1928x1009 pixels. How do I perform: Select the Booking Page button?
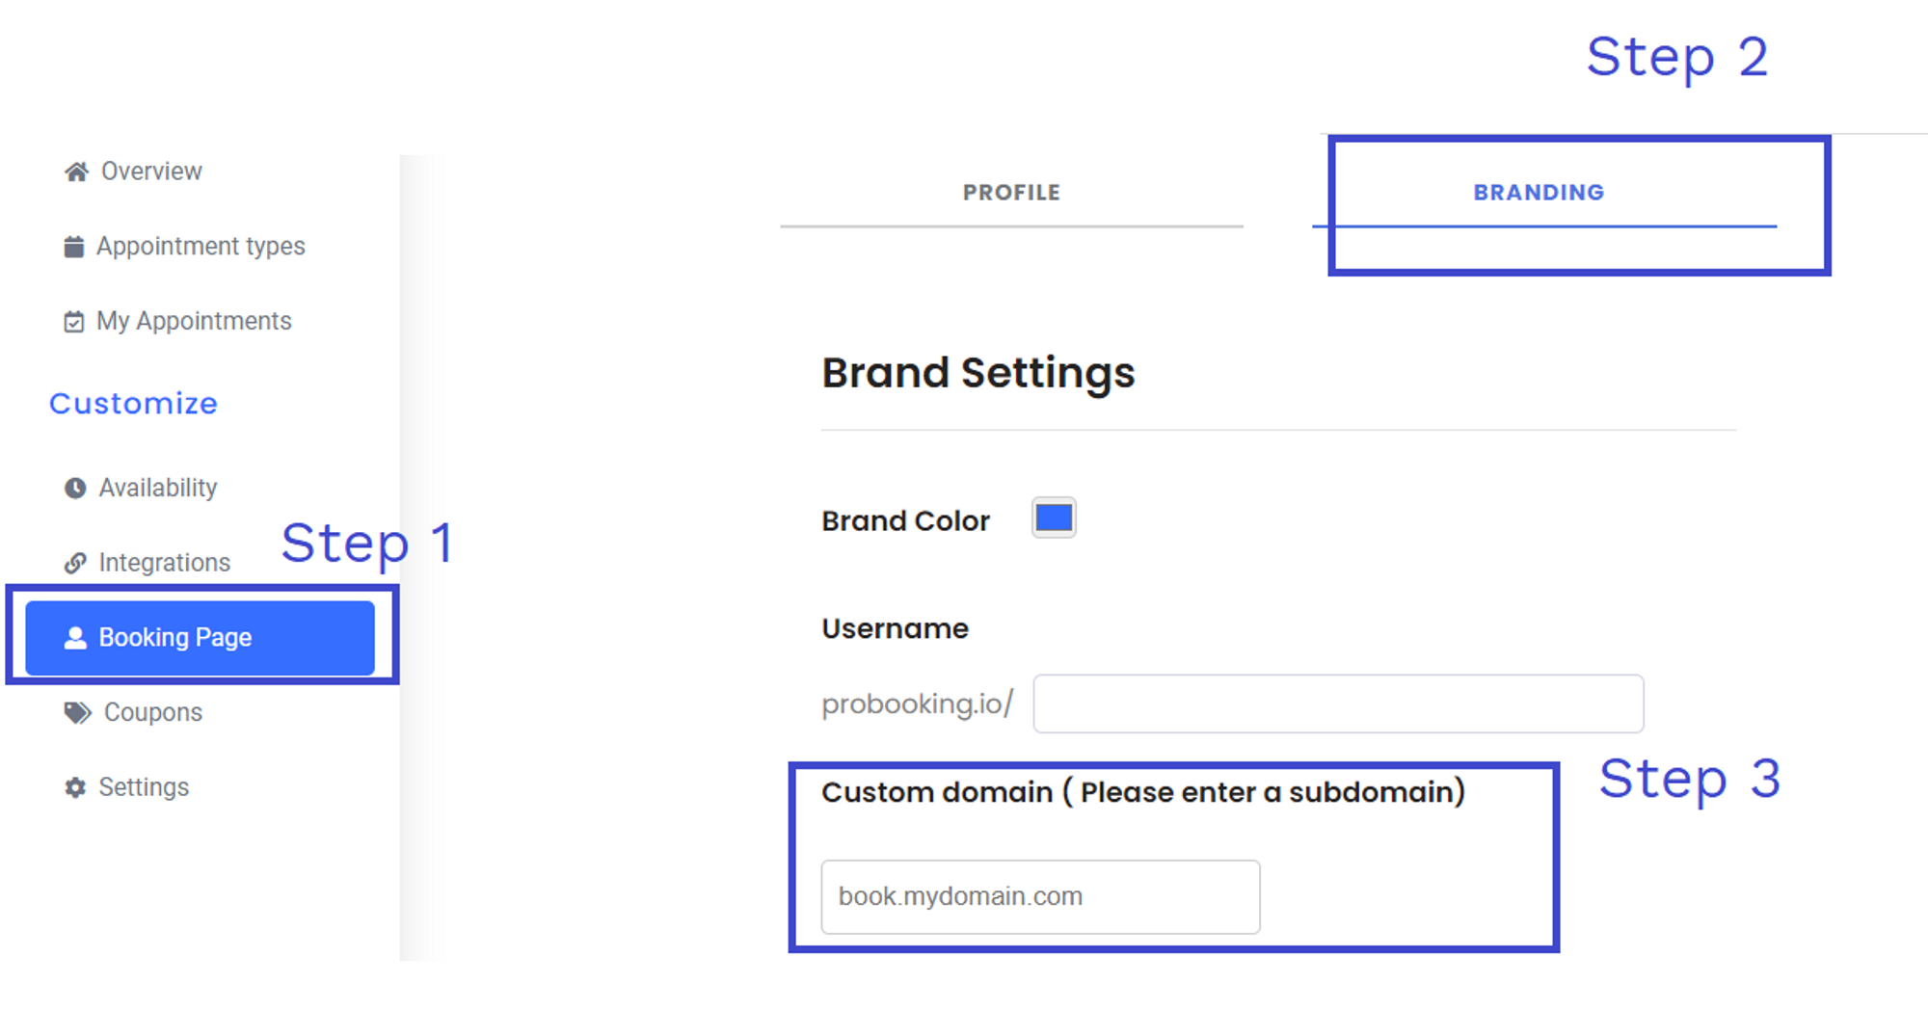200,638
